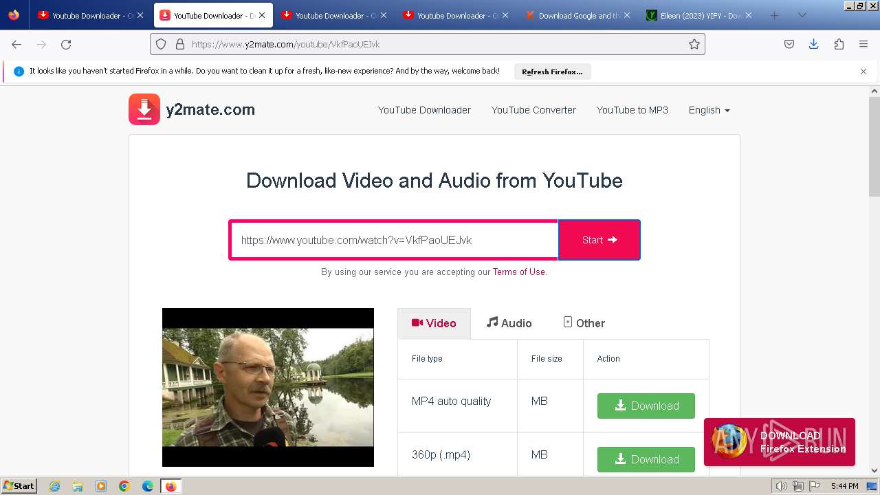Click the browser address bar

[x=427, y=44]
